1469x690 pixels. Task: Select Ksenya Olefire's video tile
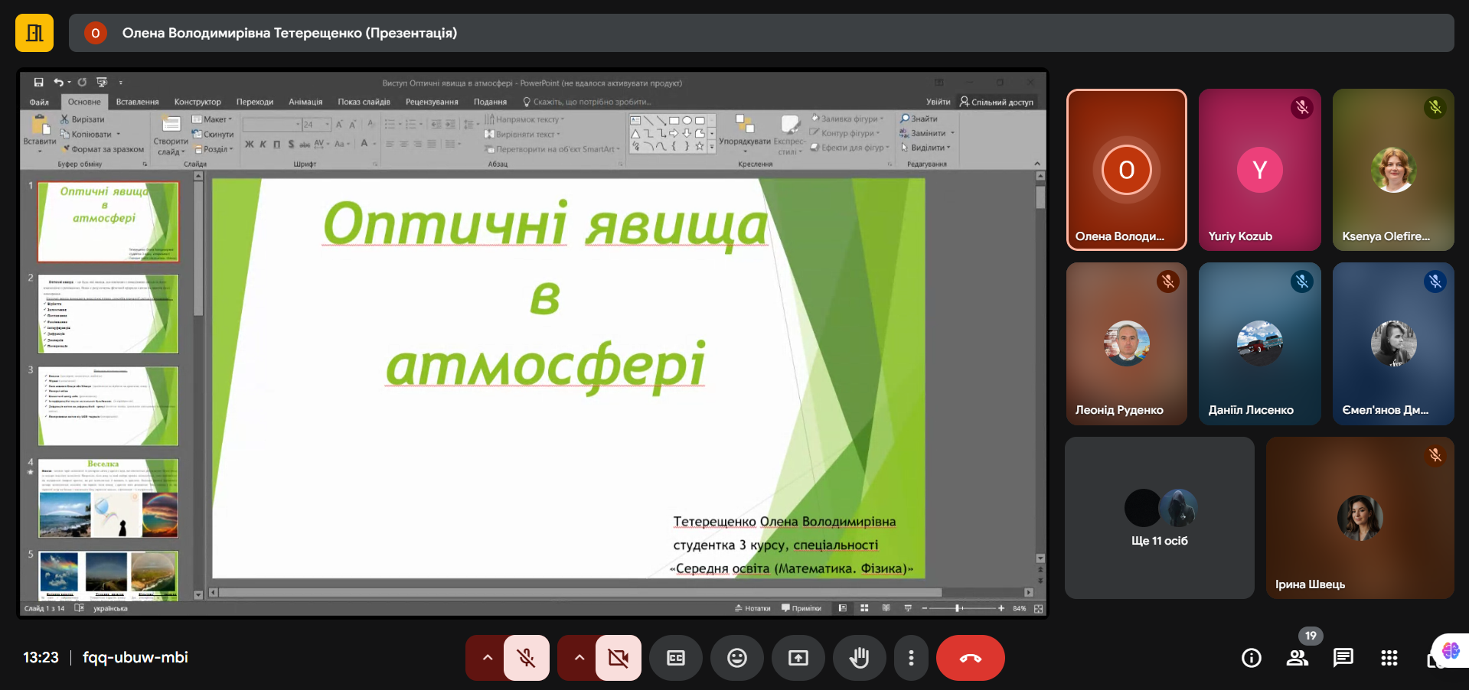click(x=1393, y=170)
